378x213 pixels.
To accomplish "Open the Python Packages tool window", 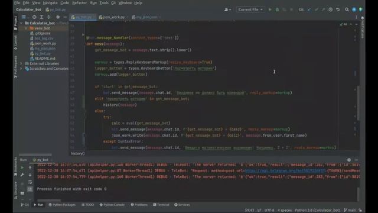I will (x=62, y=205).
